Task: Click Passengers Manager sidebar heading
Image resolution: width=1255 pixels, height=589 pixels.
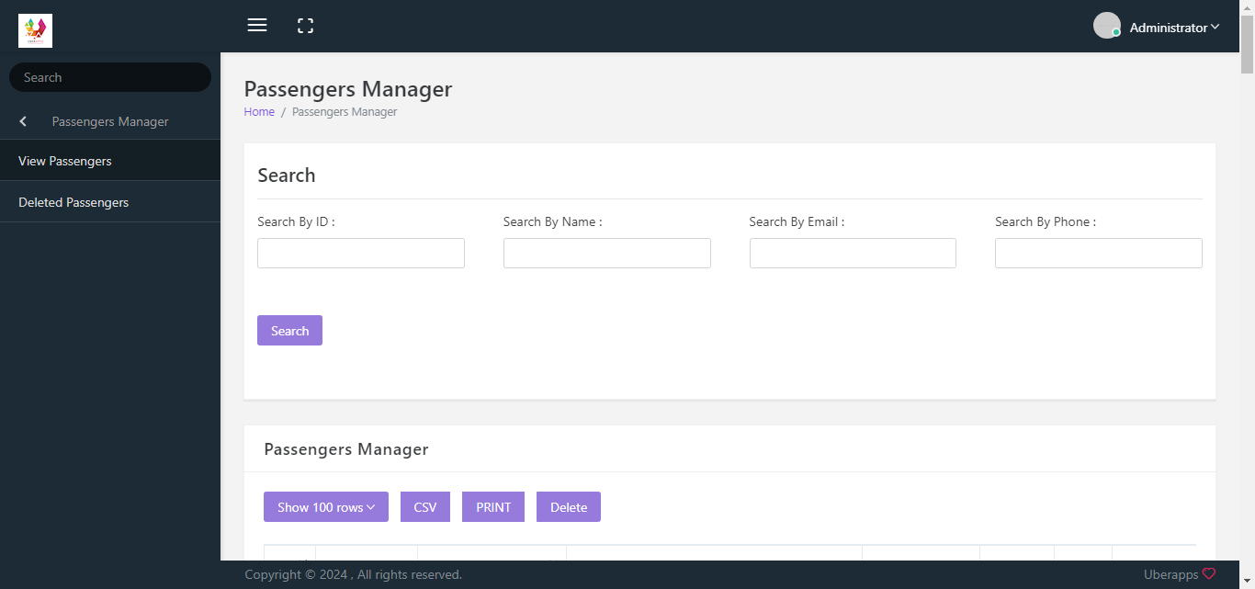Action: point(110,121)
